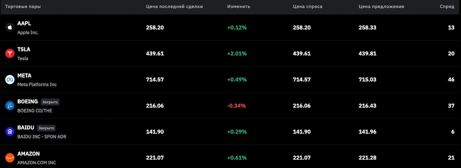This screenshot has height=168, width=461.
Task: Click the 'Закрыто' badge next to BOEING
Action: (51, 102)
